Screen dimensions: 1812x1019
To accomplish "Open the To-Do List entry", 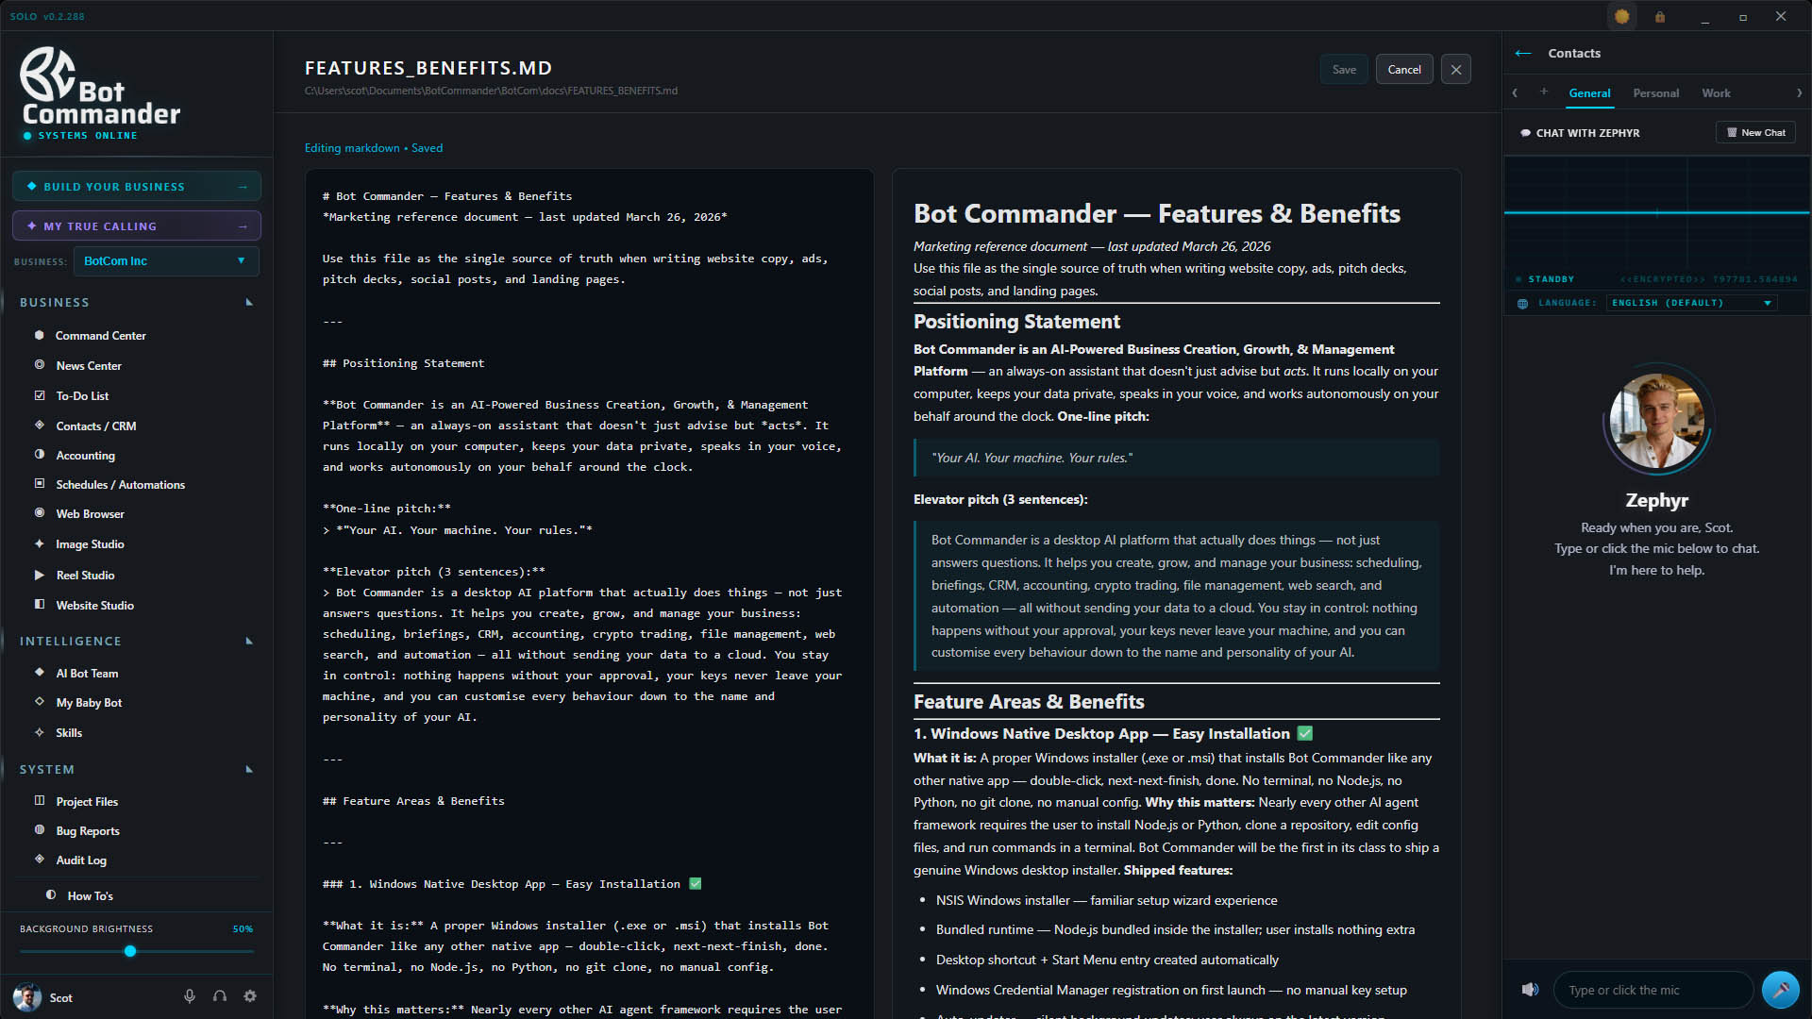I will 82,395.
